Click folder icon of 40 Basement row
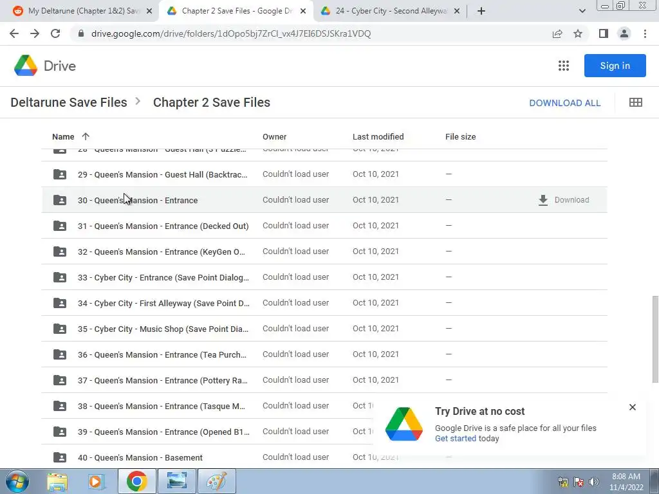Screen dimensions: 659x494 click(60, 457)
